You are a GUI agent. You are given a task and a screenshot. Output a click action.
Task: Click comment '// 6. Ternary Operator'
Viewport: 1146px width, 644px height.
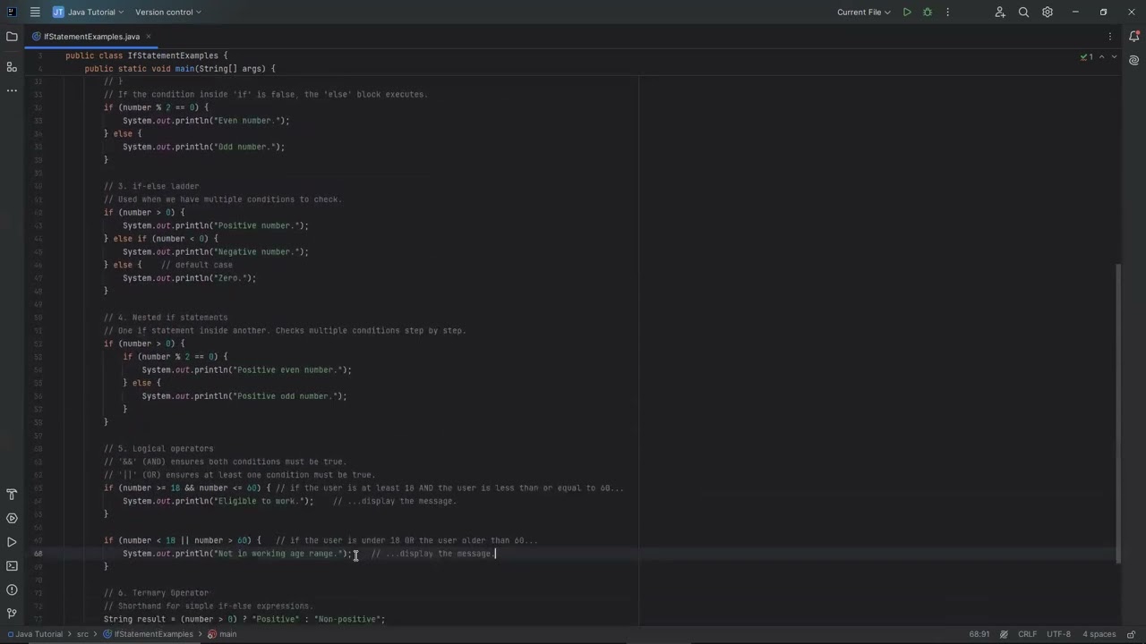[157, 593]
